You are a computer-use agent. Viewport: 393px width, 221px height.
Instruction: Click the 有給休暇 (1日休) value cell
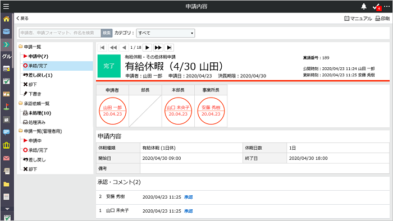191,148
